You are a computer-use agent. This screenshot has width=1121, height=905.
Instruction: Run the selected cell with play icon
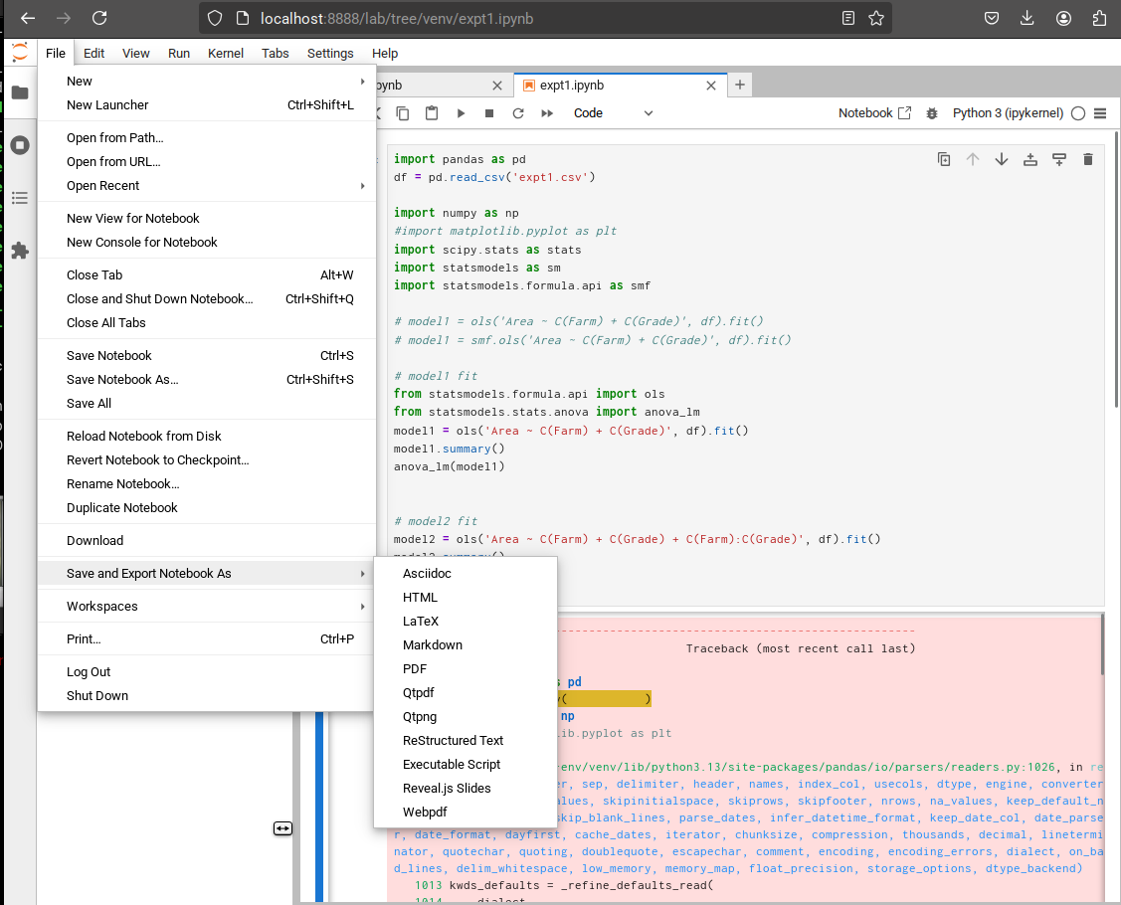(462, 113)
